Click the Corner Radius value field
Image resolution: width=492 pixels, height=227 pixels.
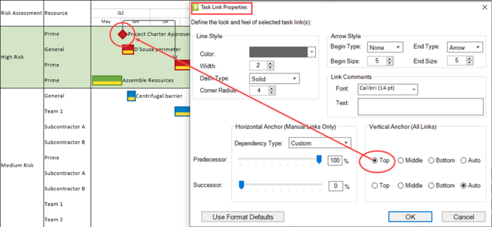pyautogui.click(x=259, y=90)
